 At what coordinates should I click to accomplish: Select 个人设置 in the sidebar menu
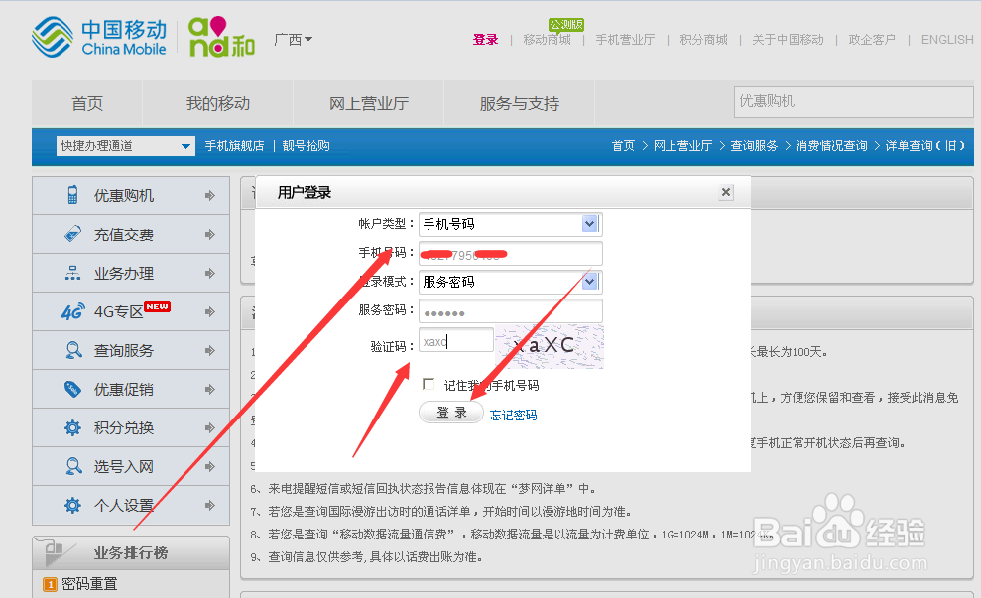pos(131,505)
